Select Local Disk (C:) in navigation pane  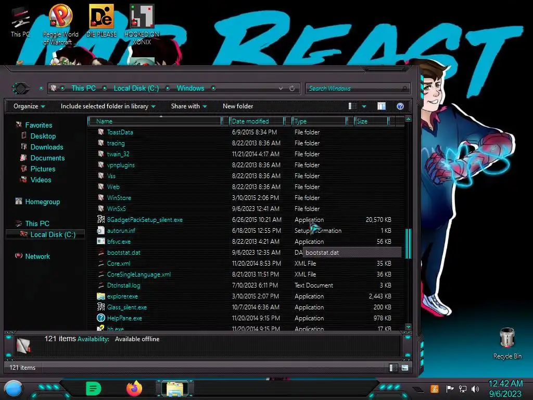(x=53, y=234)
